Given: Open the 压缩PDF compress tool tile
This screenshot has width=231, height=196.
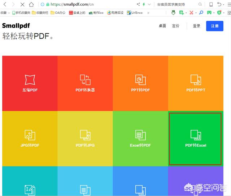Looking at the screenshot, I should tap(30, 83).
